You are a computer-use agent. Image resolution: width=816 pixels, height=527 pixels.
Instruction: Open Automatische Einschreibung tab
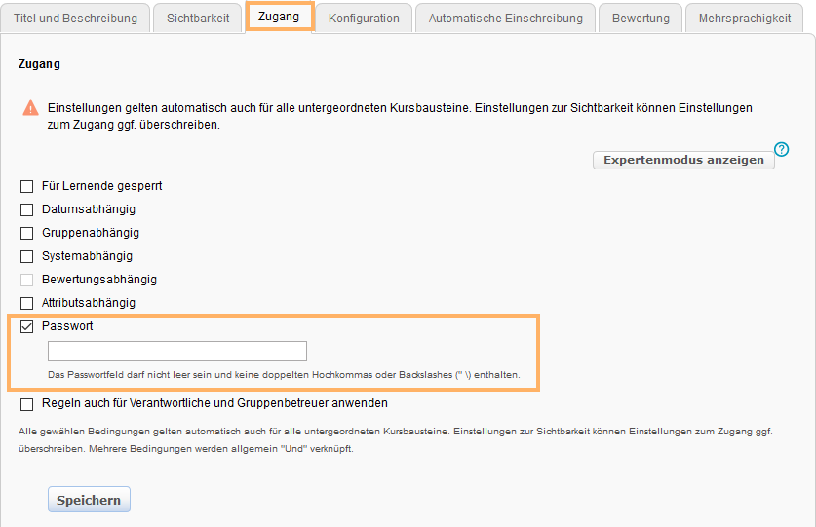[506, 19]
